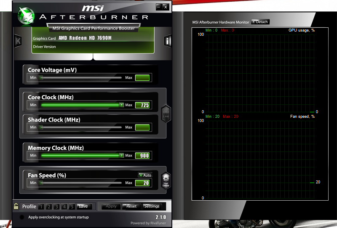
Task: Click the Kombustor K button
Action: (x=18, y=41)
